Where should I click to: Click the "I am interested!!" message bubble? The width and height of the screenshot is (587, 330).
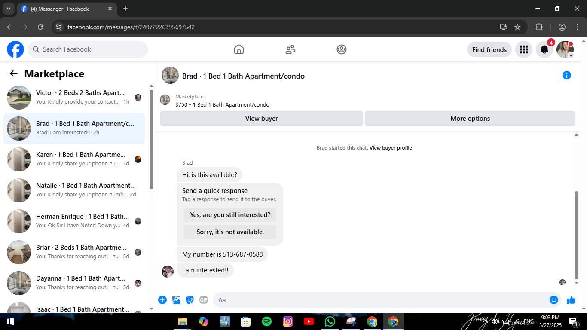[x=205, y=270]
